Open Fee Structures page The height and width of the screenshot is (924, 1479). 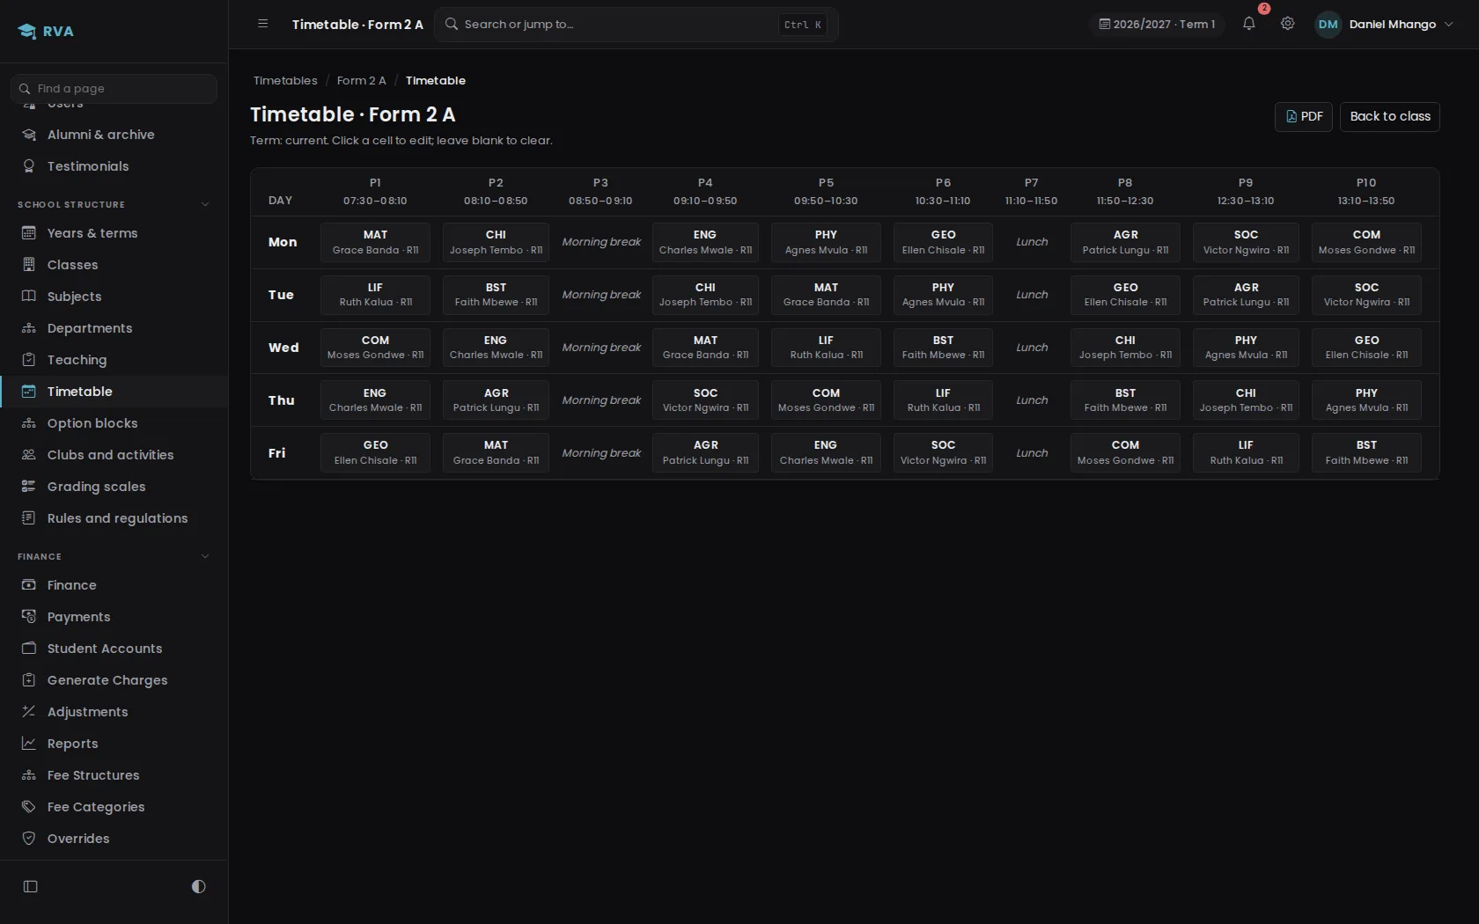[114, 775]
